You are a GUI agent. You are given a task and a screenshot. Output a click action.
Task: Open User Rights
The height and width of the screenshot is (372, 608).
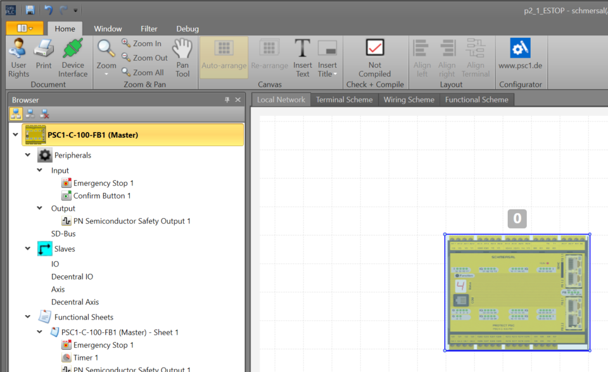click(x=18, y=58)
